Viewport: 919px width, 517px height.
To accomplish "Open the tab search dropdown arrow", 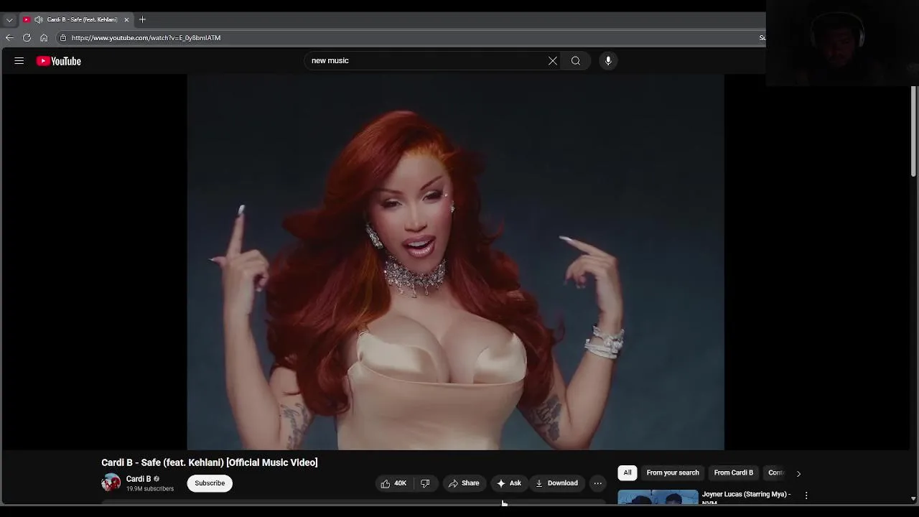I will tap(9, 20).
